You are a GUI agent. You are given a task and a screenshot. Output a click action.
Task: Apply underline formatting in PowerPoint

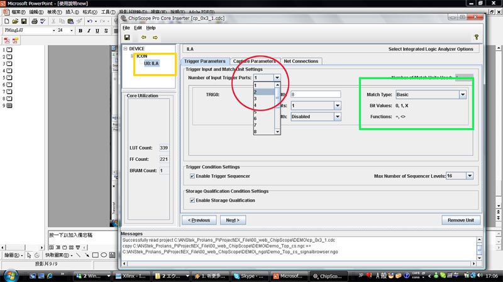pos(97,30)
